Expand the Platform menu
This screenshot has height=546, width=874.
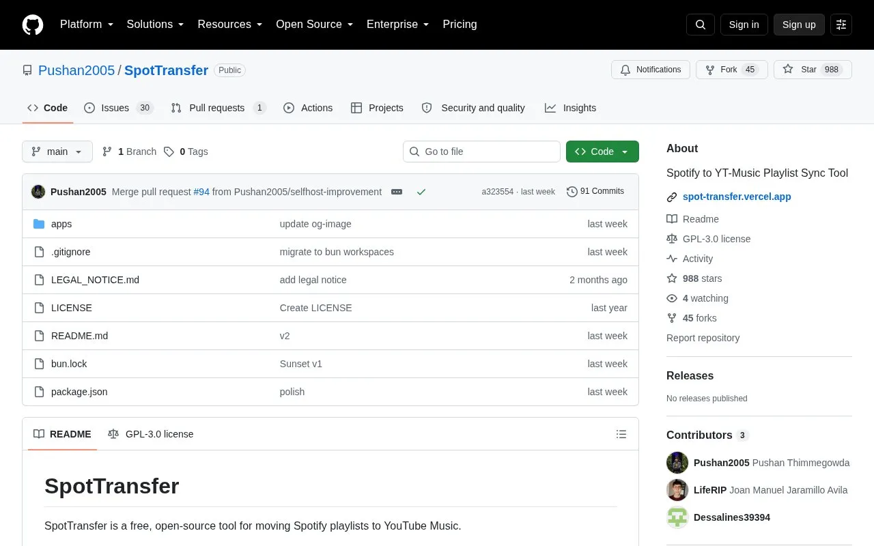87,25
